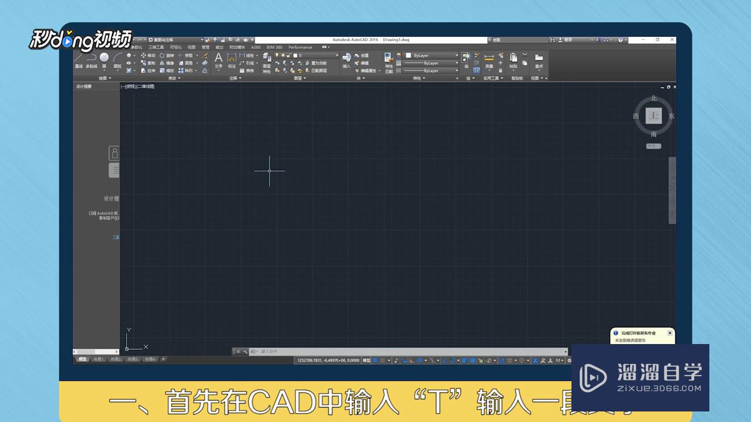751x422 pixels.
Task: Click the 移动 (Move) tool
Action: pyautogui.click(x=148, y=56)
